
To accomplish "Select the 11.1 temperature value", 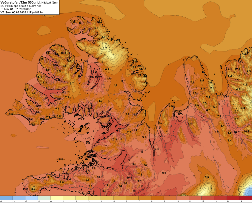I will (123, 81).
